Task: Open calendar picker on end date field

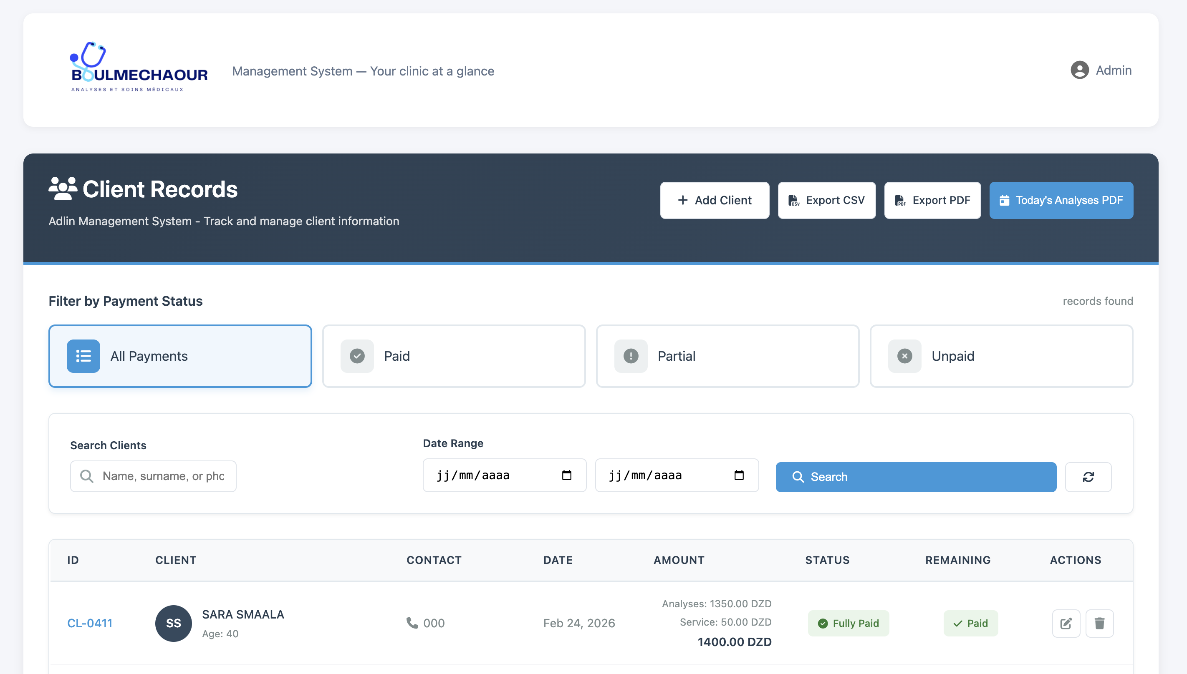Action: point(739,475)
